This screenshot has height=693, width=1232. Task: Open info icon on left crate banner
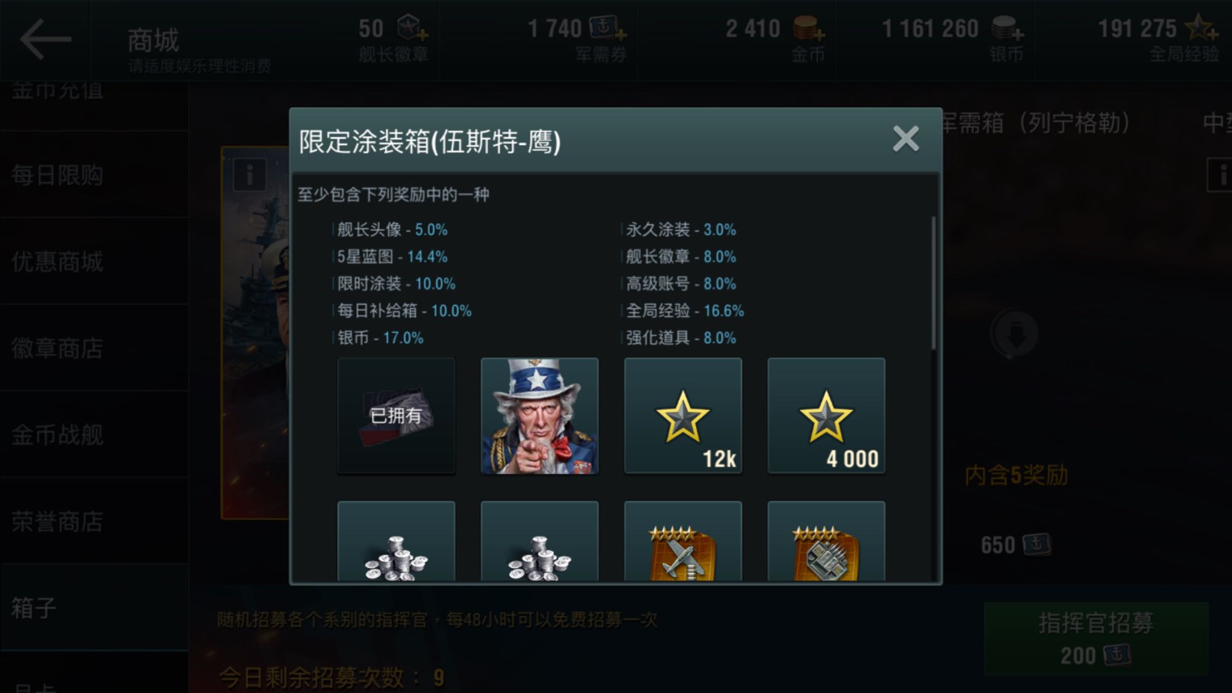249,175
